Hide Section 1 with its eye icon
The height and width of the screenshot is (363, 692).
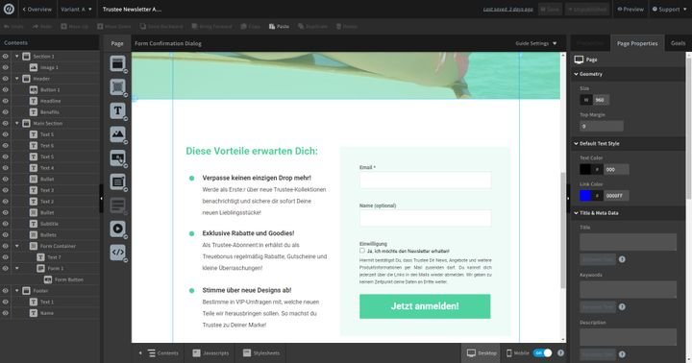point(6,57)
